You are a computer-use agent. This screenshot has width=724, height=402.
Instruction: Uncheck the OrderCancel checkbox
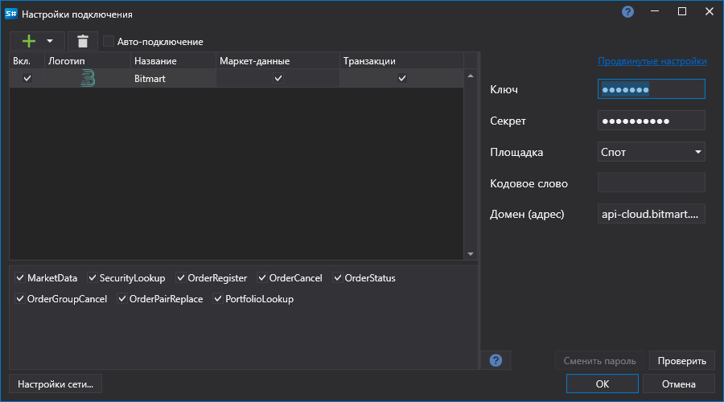[x=261, y=278]
